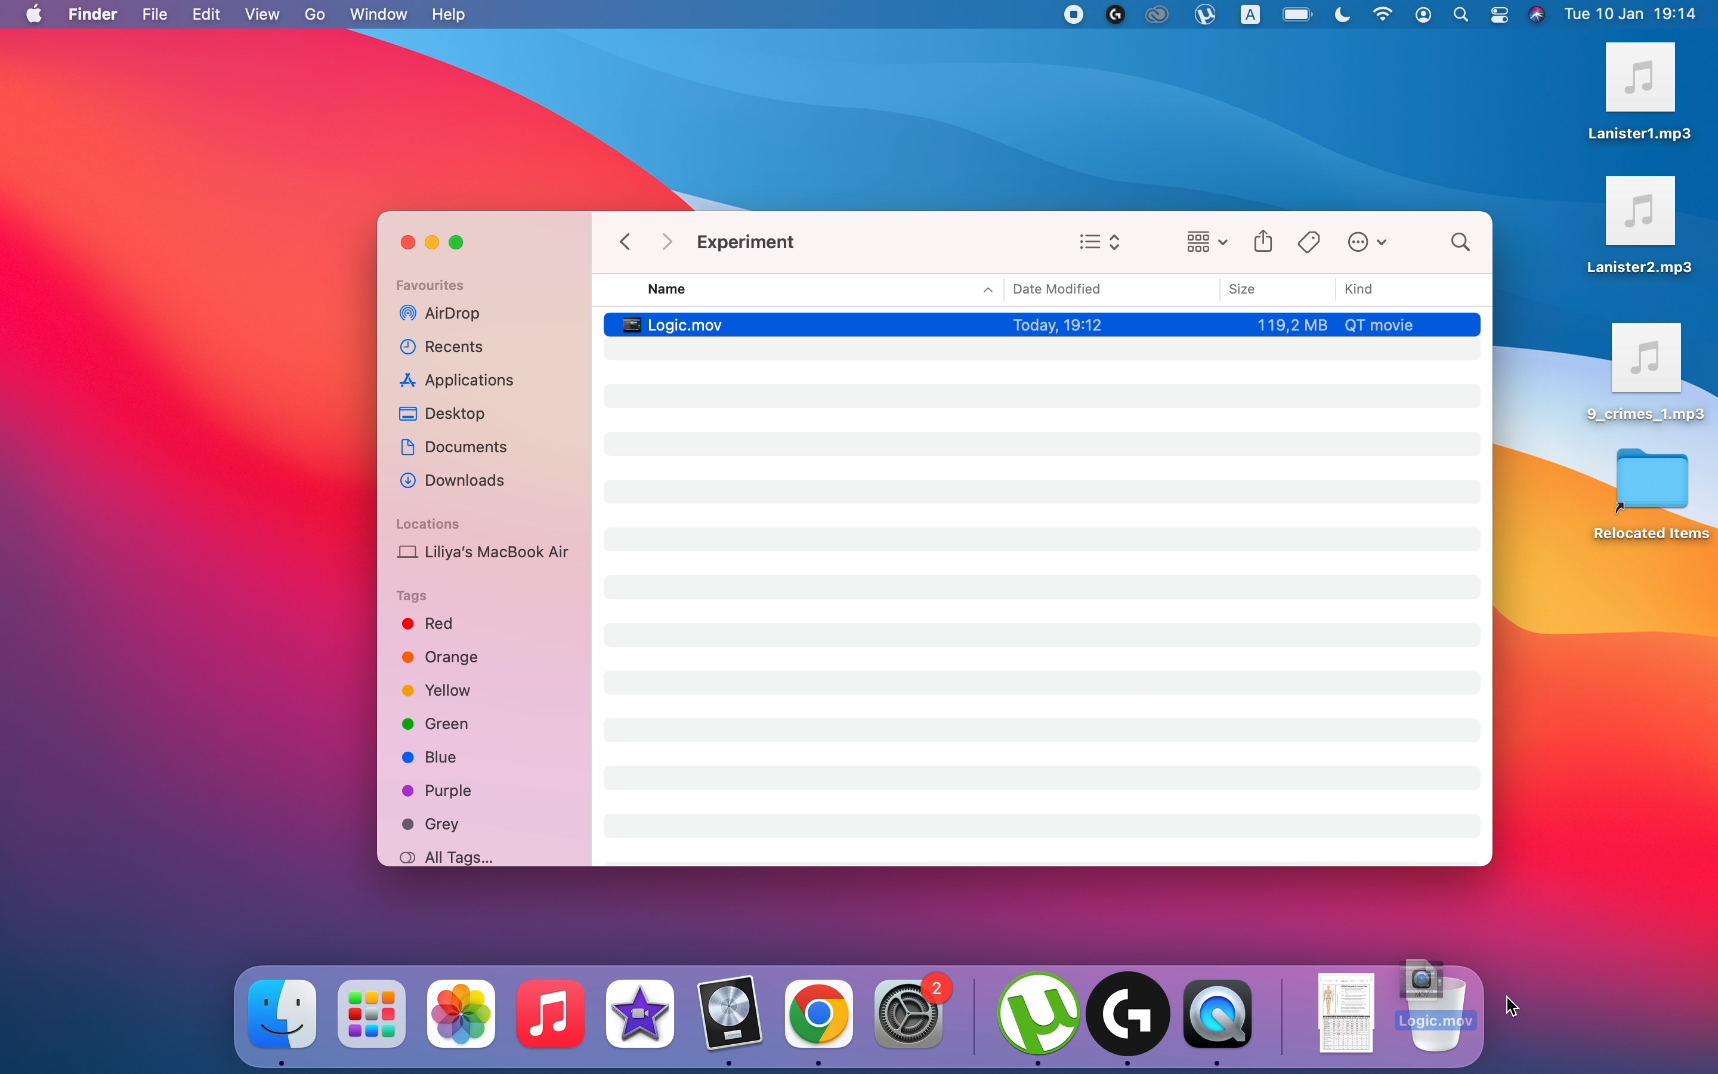The image size is (1718, 1074).
Task: Open the Group By dropdown
Action: 1207,243
